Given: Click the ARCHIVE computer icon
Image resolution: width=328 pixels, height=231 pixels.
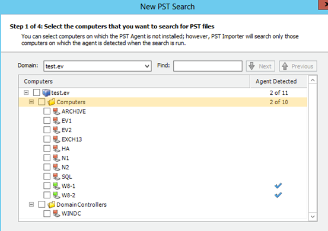Looking at the screenshot, I should pos(56,111).
